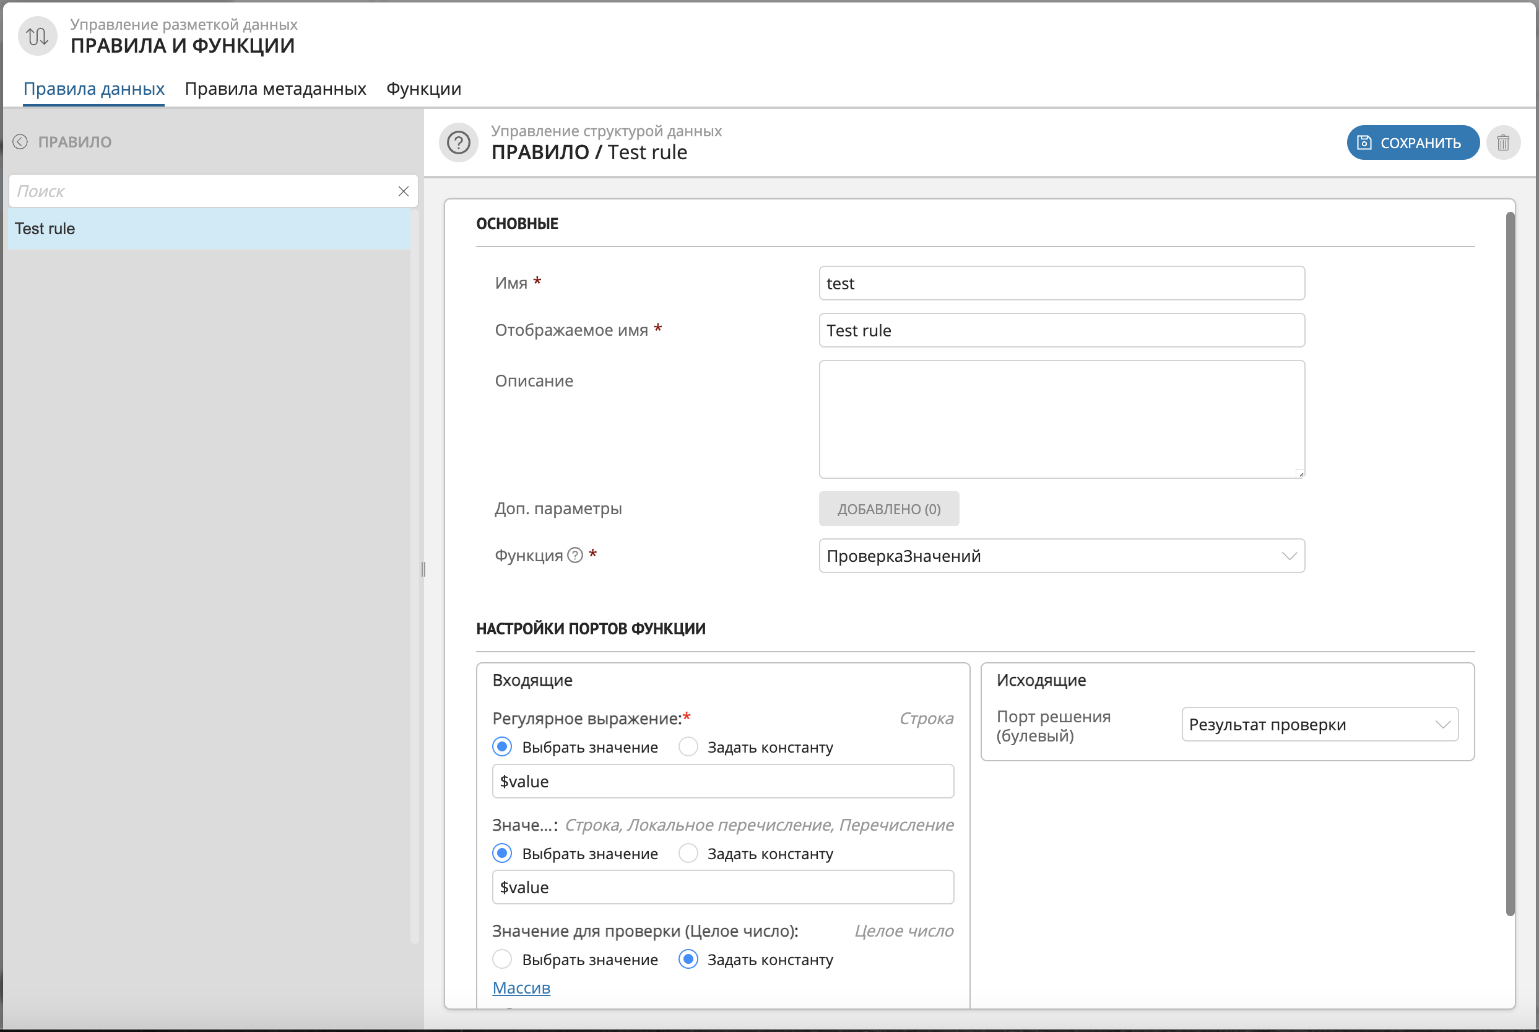Open the Результат проверки dropdown

pyautogui.click(x=1319, y=725)
